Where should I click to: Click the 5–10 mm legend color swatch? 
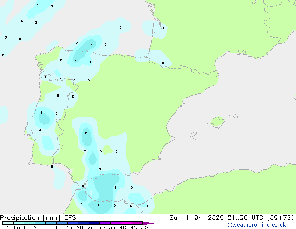(x=51, y=223)
